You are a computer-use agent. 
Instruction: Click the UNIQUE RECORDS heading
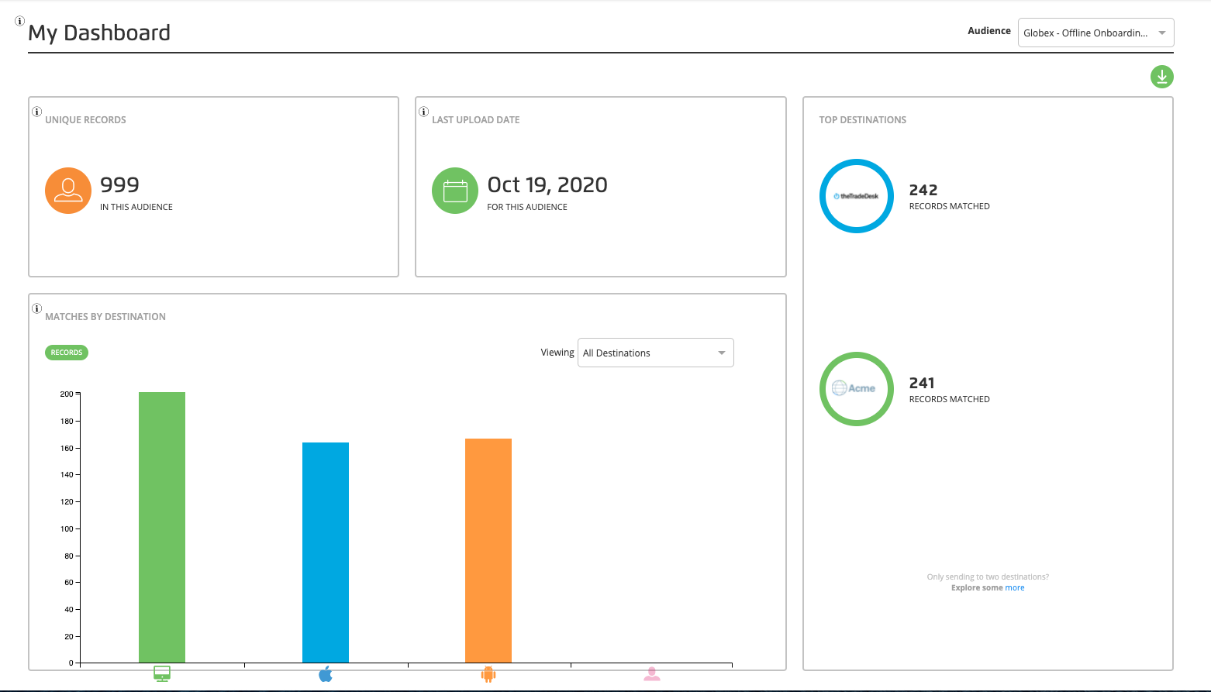click(x=85, y=120)
